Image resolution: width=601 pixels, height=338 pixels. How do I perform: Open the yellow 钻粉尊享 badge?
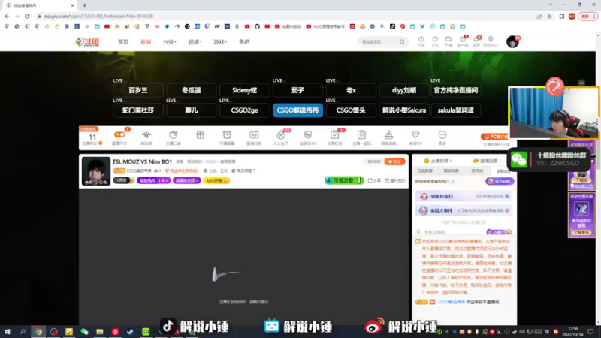coord(216,180)
